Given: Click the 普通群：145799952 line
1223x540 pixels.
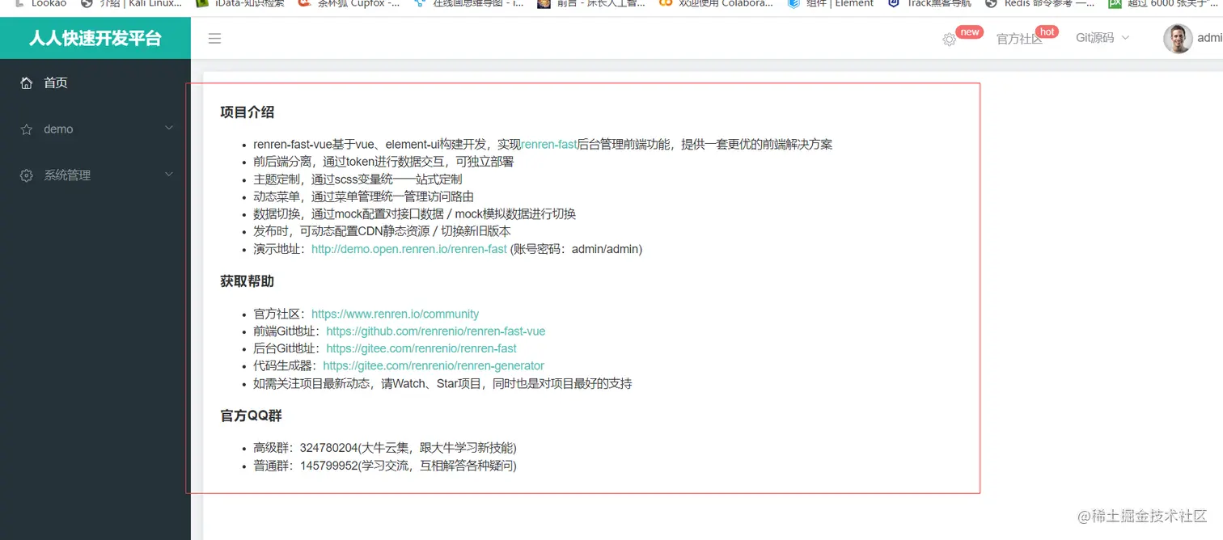Looking at the screenshot, I should click(385, 466).
